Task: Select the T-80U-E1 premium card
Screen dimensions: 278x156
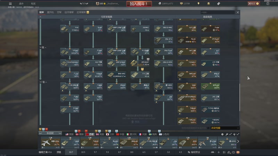Action: pos(187,121)
